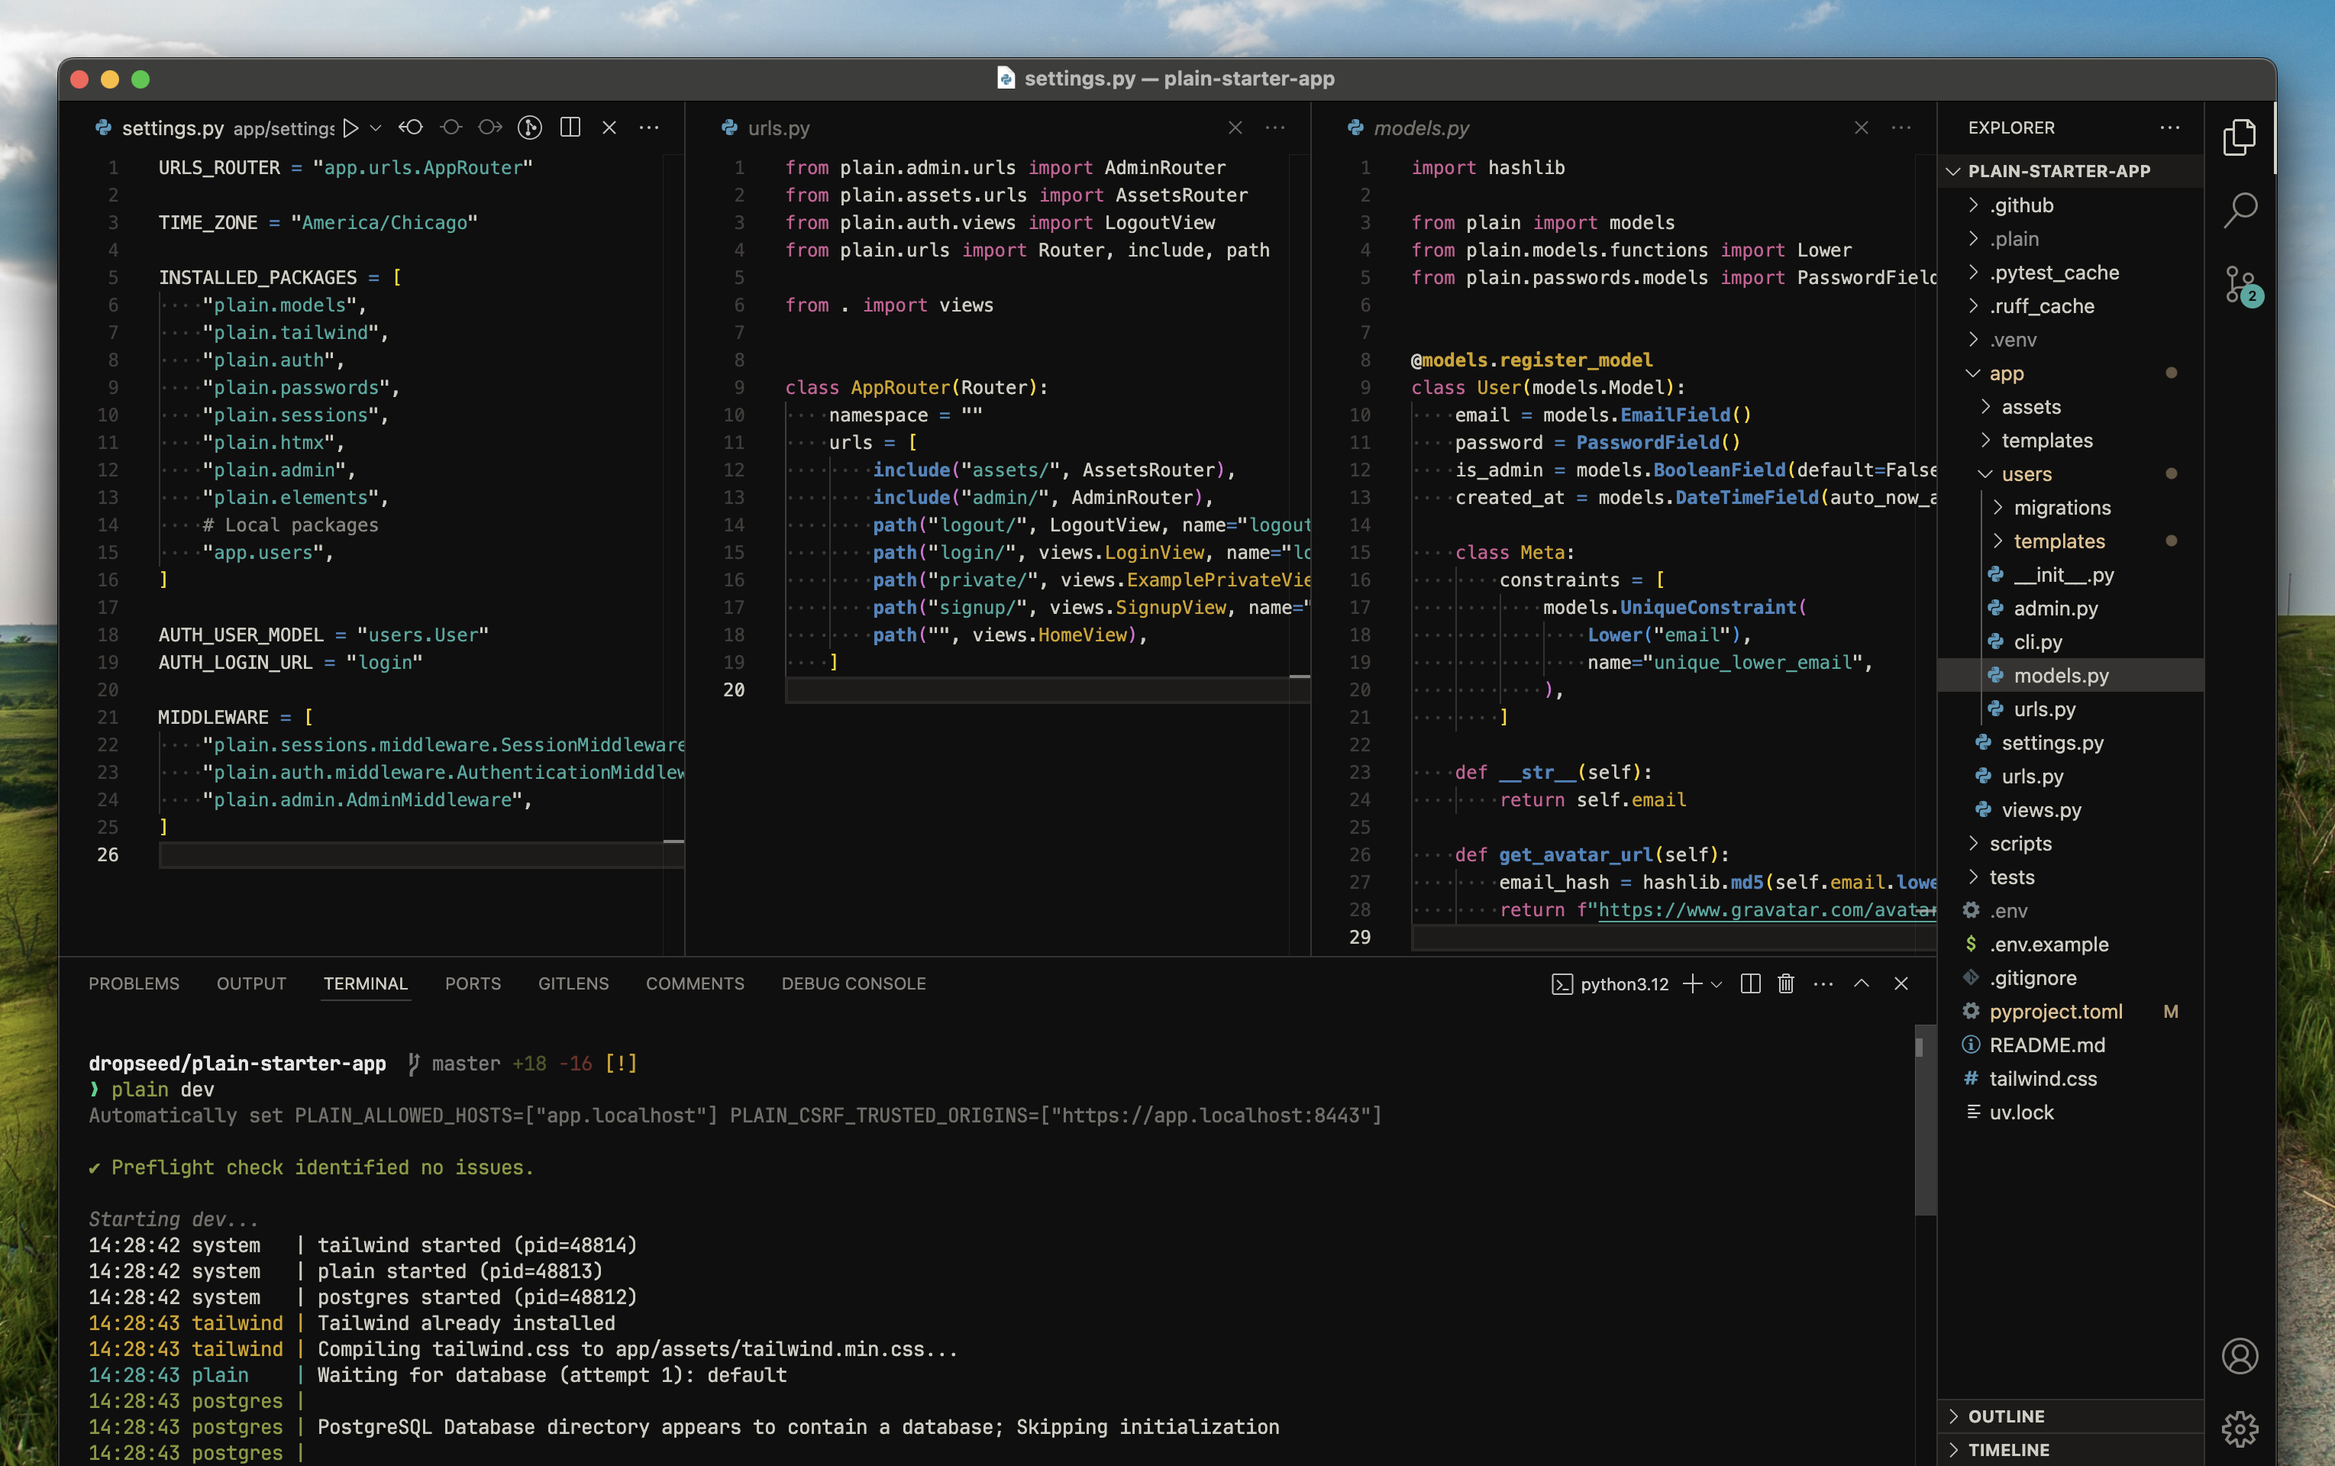This screenshot has width=2335, height=1466.
Task: Open previous change in settings.py toolbar
Action: pyautogui.click(x=411, y=127)
